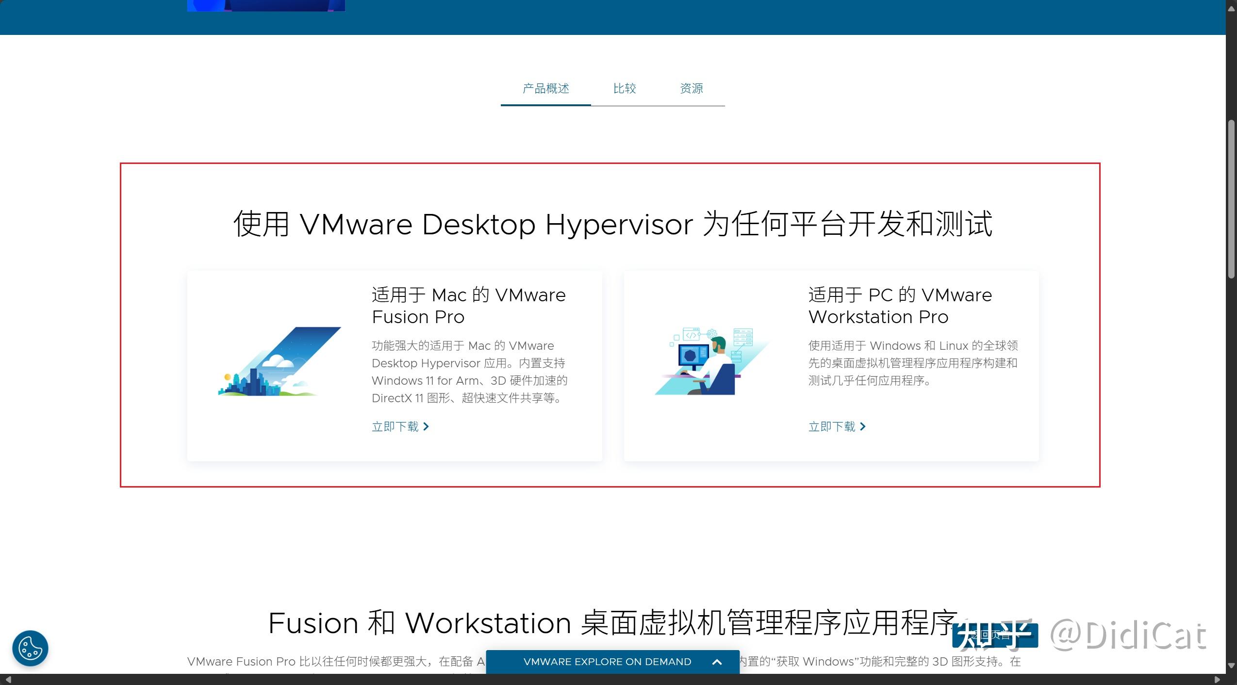Click the scroll up arrow
Viewport: 1237px width, 685px height.
[1232, 9]
